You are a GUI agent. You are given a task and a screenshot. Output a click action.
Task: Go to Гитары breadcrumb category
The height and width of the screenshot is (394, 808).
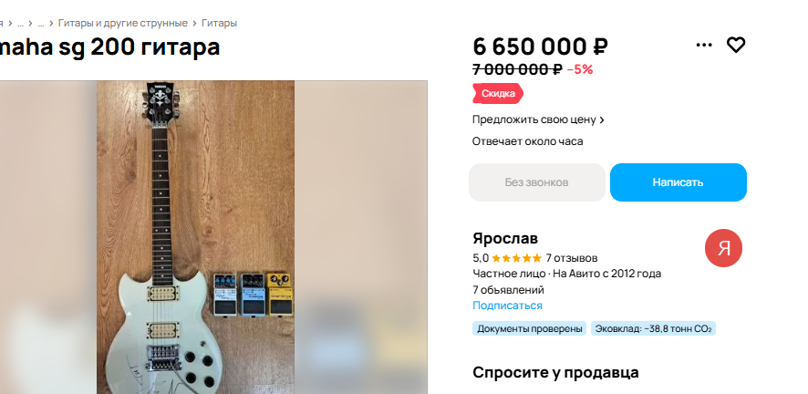(219, 23)
